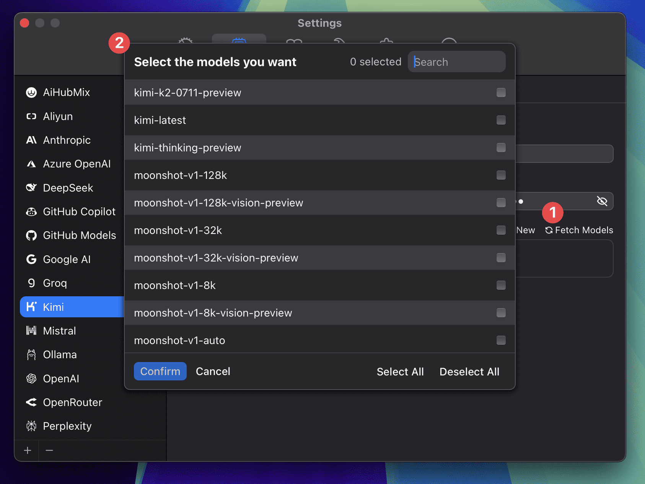The image size is (645, 484).
Task: Click Select All models
Action: 400,372
